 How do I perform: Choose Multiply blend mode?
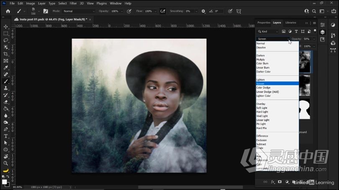[x=261, y=60]
